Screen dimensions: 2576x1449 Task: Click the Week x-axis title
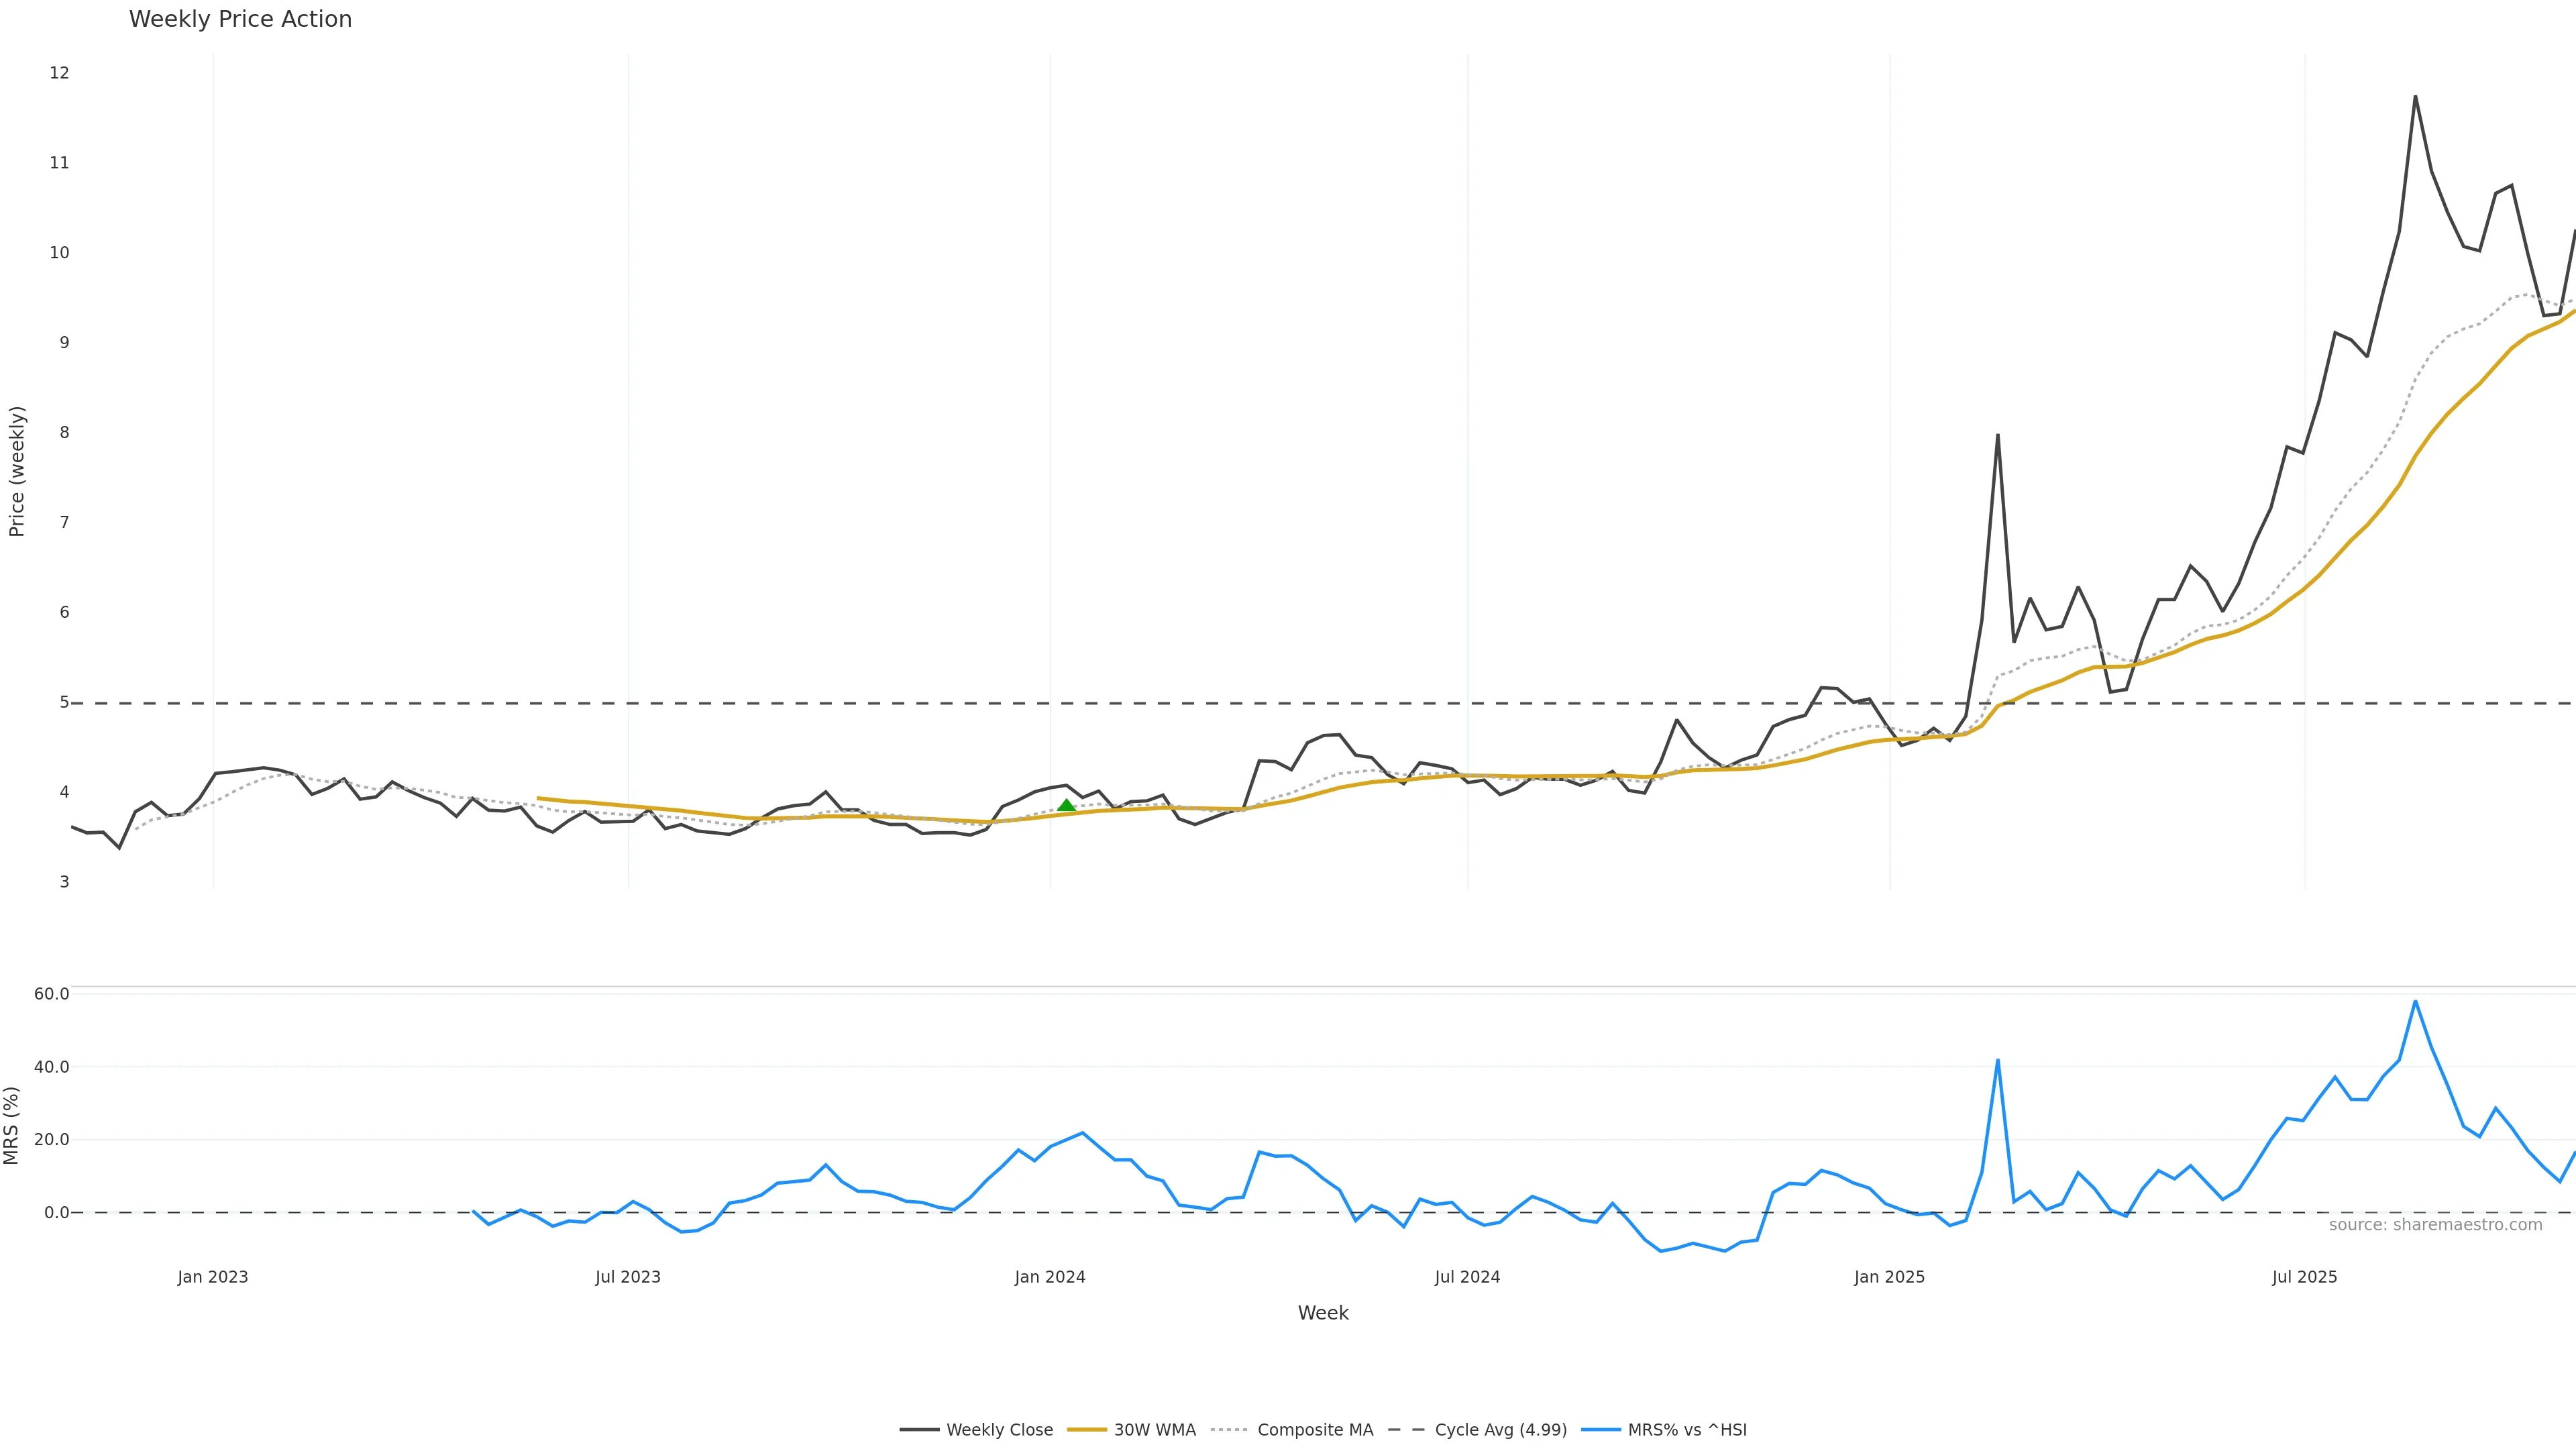(x=1322, y=1313)
